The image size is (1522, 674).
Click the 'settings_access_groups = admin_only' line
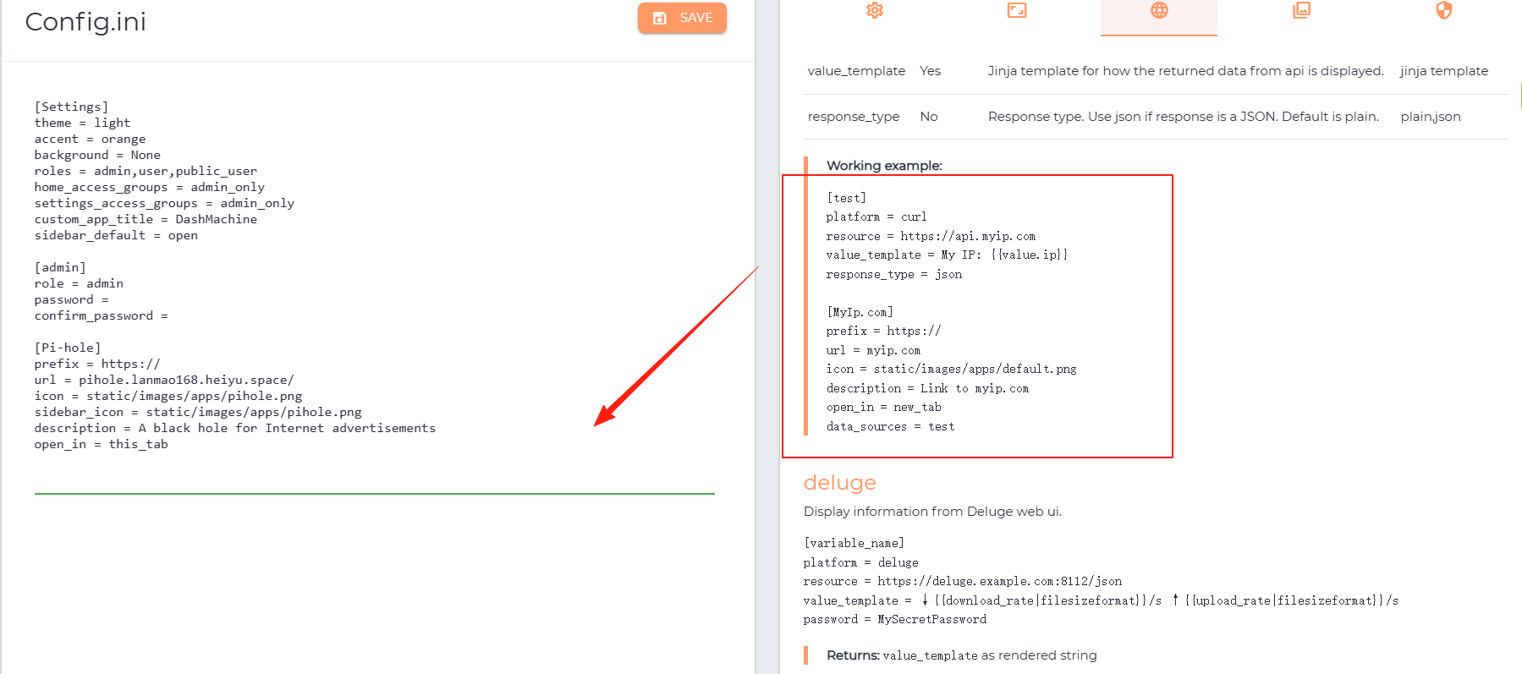click(x=164, y=203)
